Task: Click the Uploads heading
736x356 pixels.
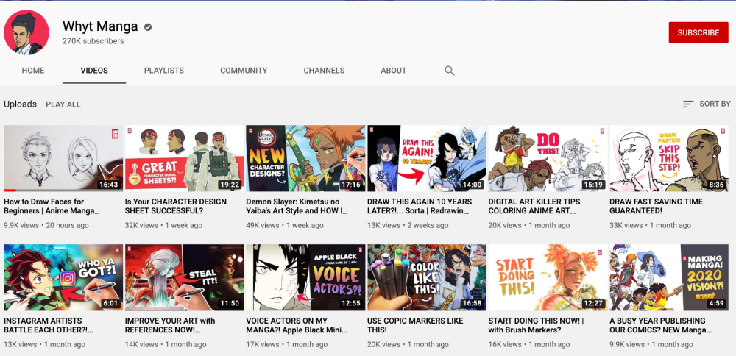Action: 20,104
